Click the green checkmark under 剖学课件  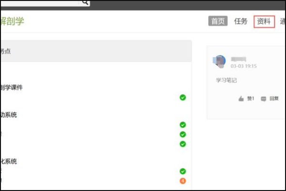(183, 98)
